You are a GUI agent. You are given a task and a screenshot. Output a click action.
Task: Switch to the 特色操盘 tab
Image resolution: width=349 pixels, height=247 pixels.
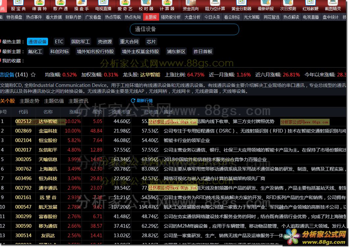click(14, 17)
